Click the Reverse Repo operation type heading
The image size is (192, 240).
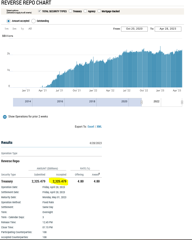point(10,161)
